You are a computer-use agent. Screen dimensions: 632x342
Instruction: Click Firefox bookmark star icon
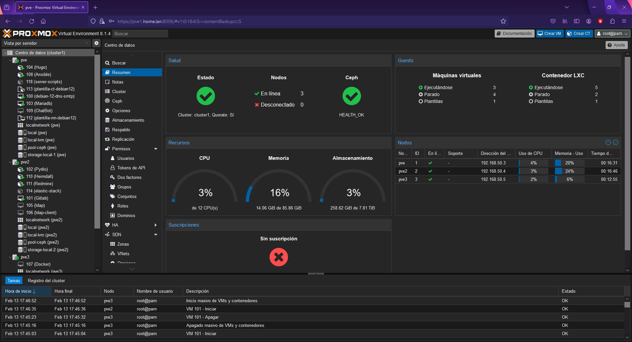(x=503, y=21)
